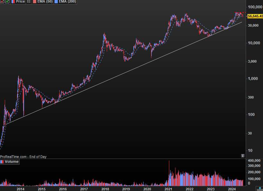Click the 200,000 volume axis label
This screenshot has height=191, width=263.
click(254, 172)
